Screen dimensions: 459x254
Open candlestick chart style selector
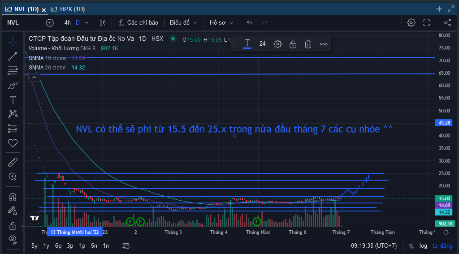[x=103, y=22]
